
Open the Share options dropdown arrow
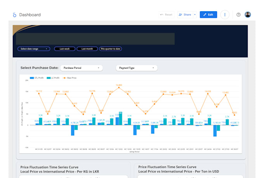pyautogui.click(x=195, y=15)
